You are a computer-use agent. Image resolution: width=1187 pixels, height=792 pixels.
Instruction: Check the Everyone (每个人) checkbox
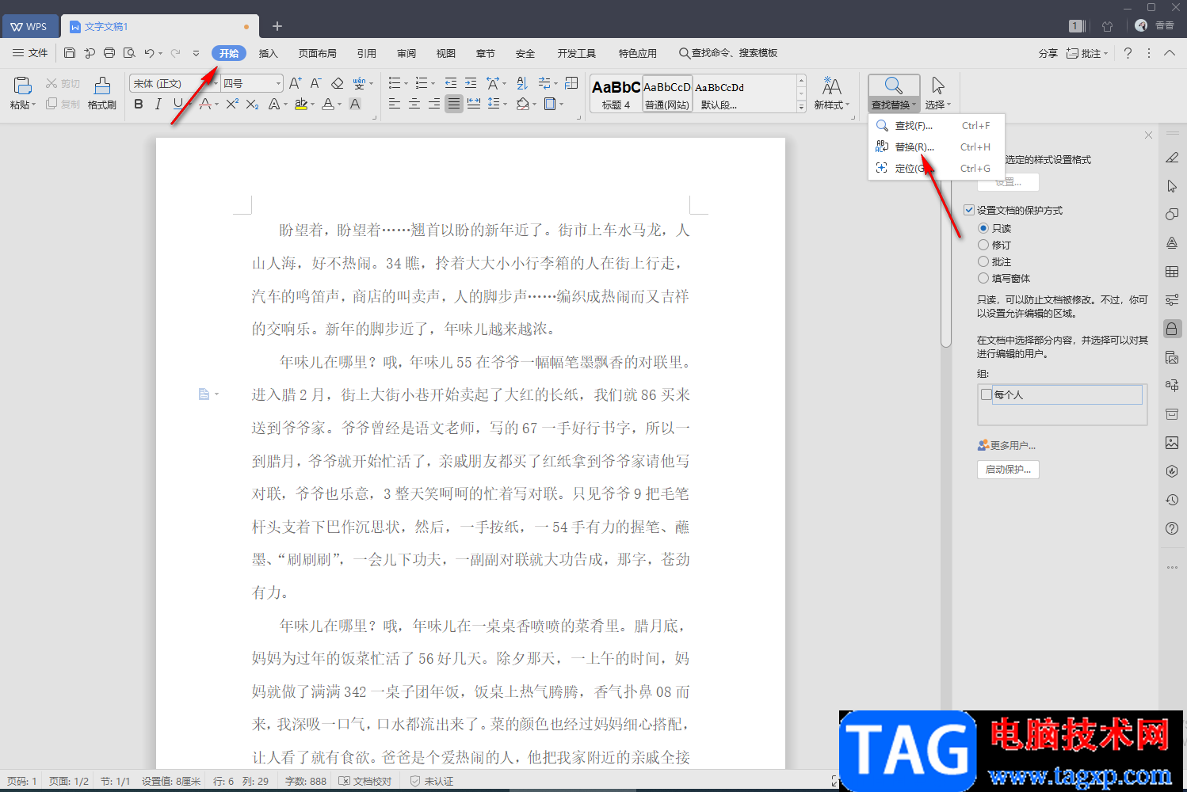pyautogui.click(x=987, y=394)
